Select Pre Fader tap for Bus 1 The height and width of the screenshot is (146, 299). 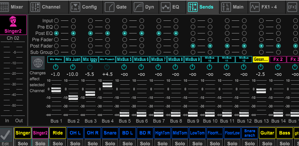point(56,39)
